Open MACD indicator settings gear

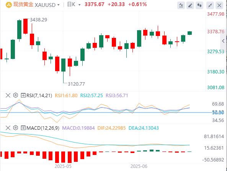pos(15,128)
